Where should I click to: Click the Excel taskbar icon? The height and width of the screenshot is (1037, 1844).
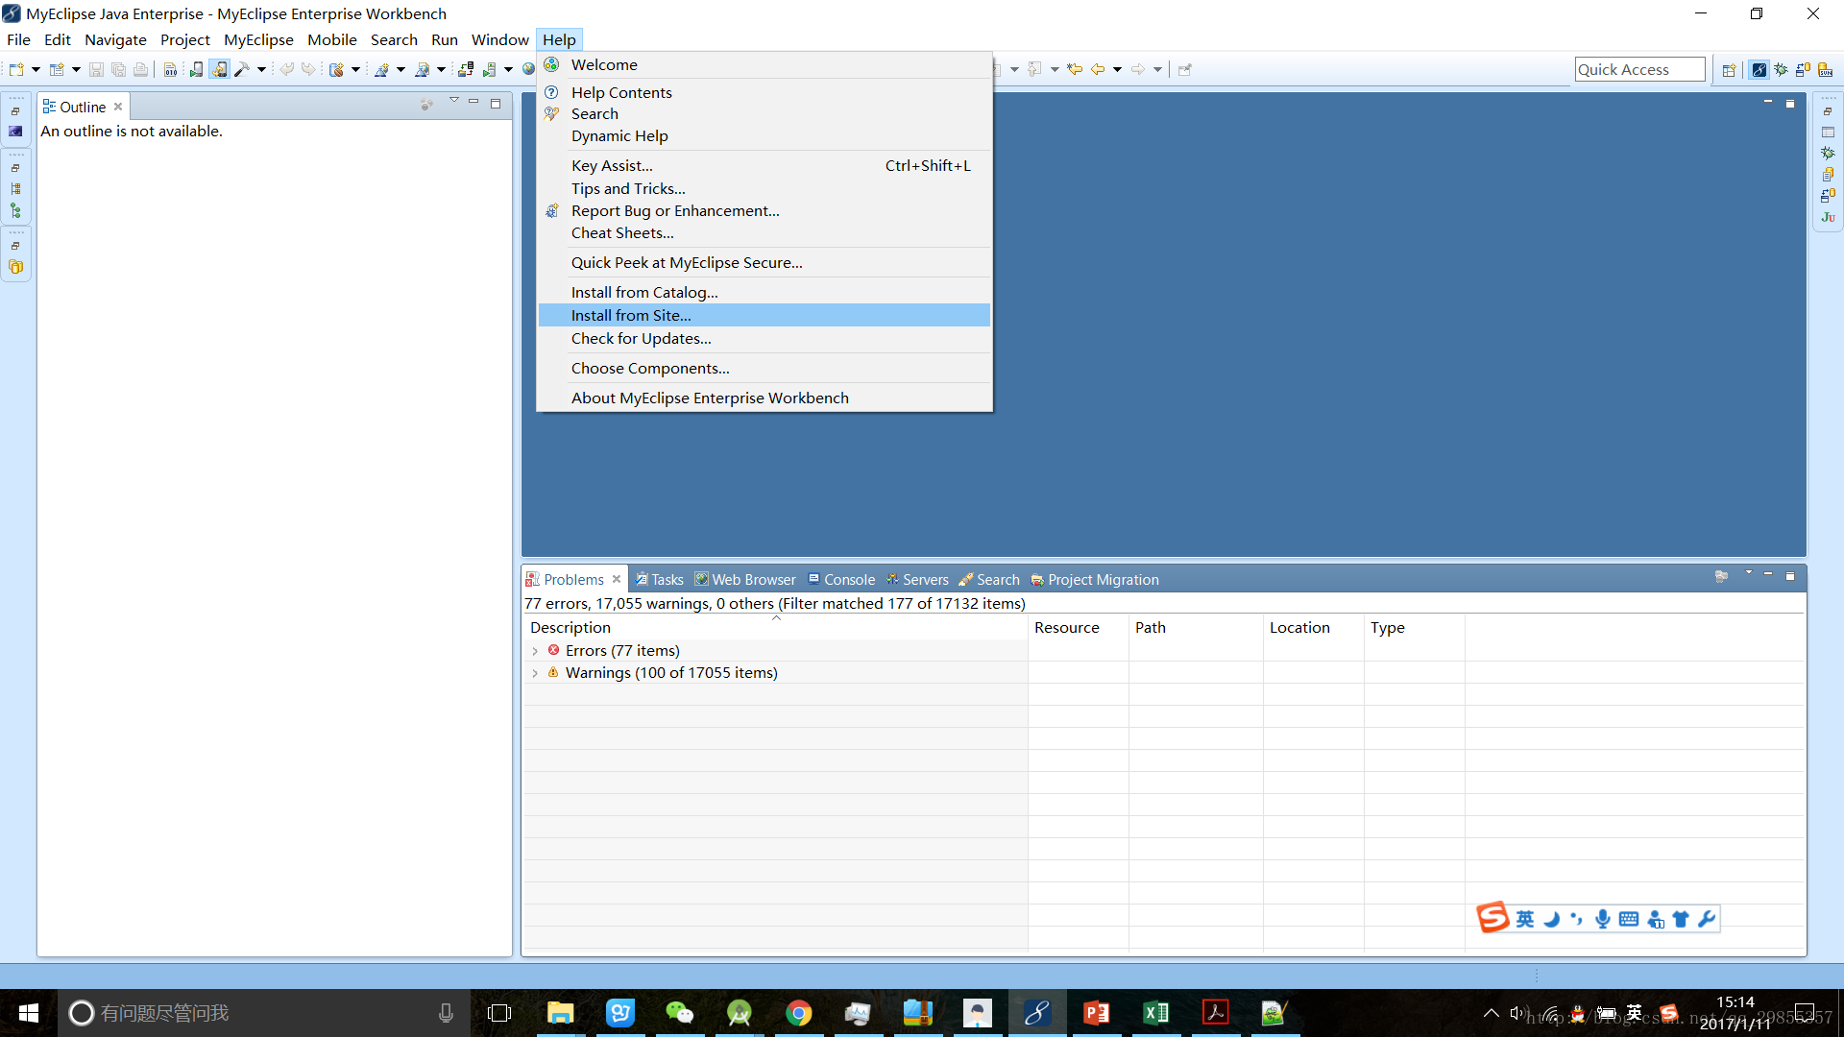(x=1155, y=1012)
